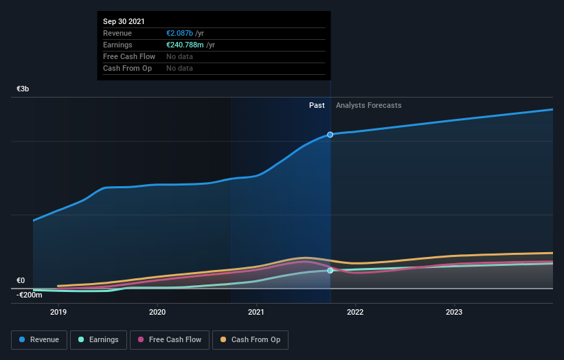Click the 2021 x-axis label
This screenshot has width=564, height=360.
256,312
